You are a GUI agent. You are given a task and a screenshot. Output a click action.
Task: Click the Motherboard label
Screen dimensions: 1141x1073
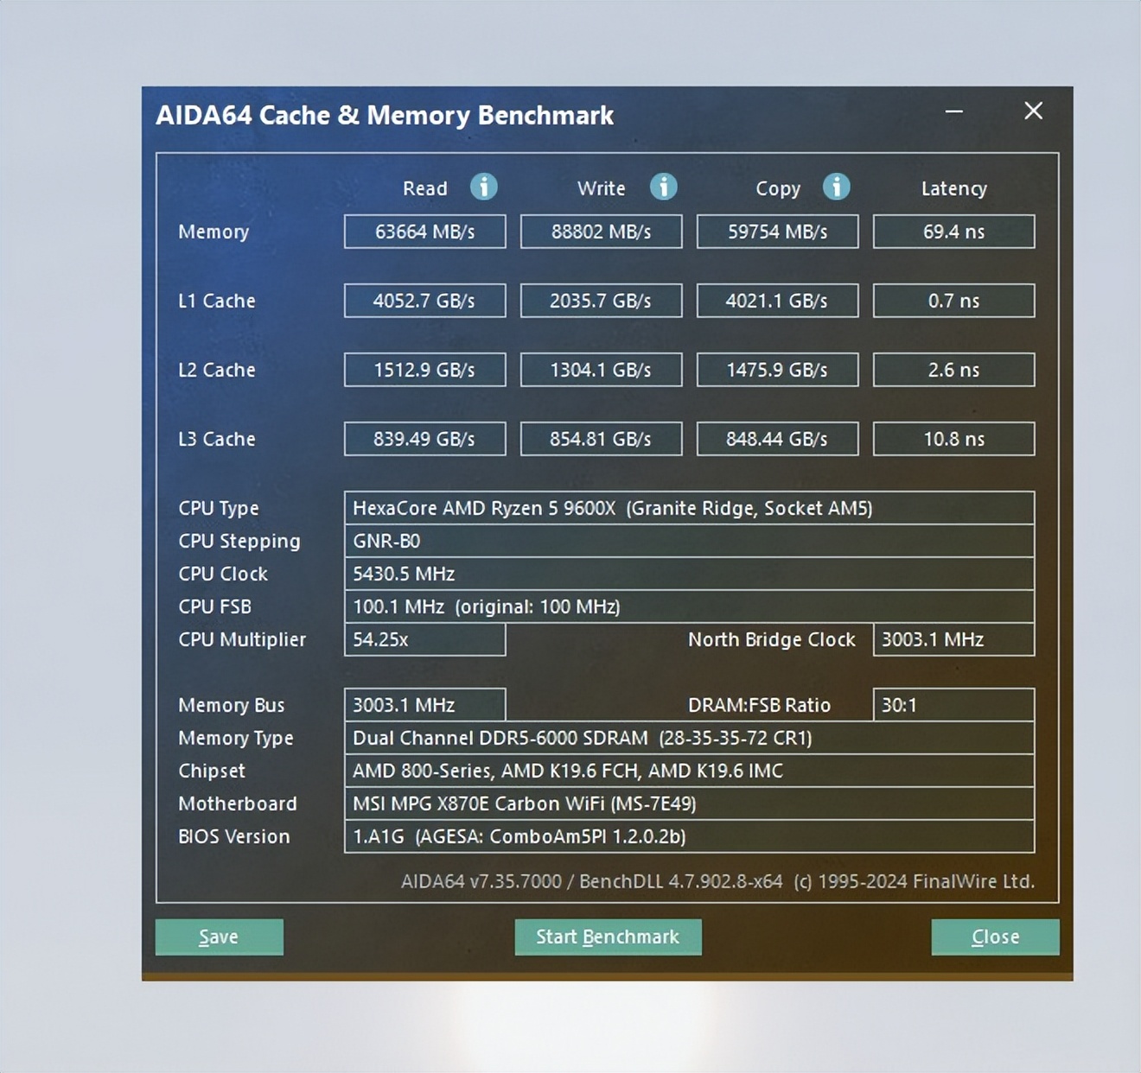[238, 803]
